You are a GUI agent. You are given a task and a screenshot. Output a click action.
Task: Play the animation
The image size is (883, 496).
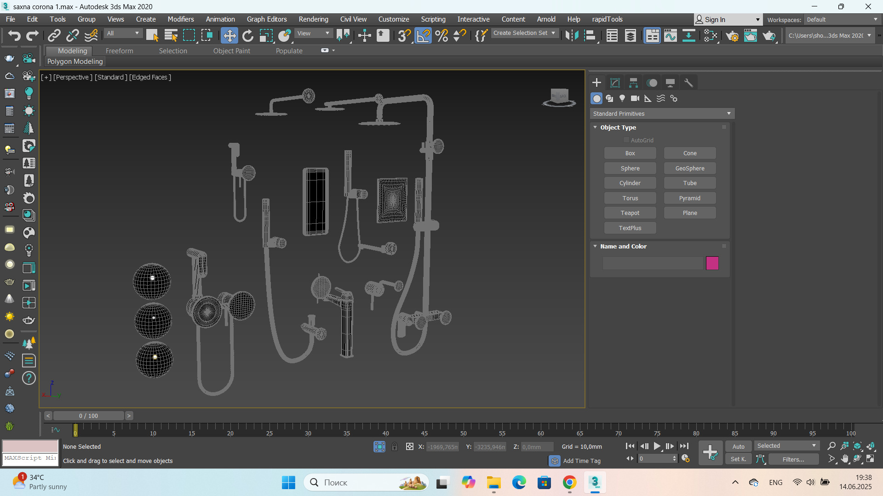pyautogui.click(x=657, y=446)
